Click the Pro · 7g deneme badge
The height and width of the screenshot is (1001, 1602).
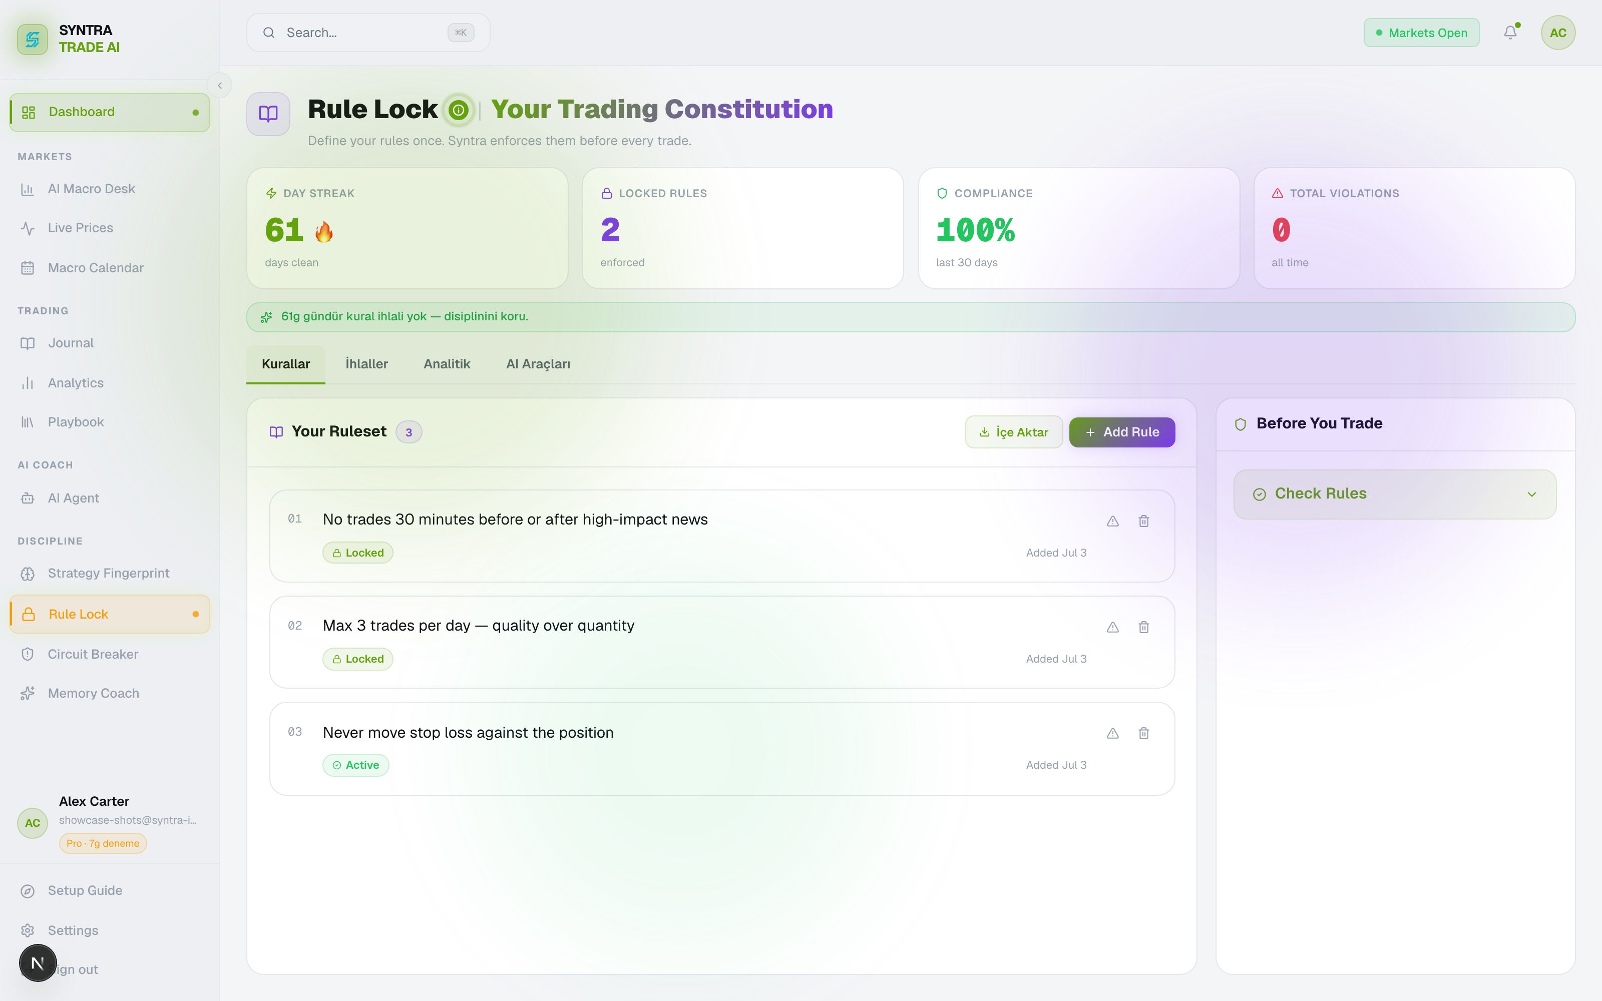[x=103, y=843]
